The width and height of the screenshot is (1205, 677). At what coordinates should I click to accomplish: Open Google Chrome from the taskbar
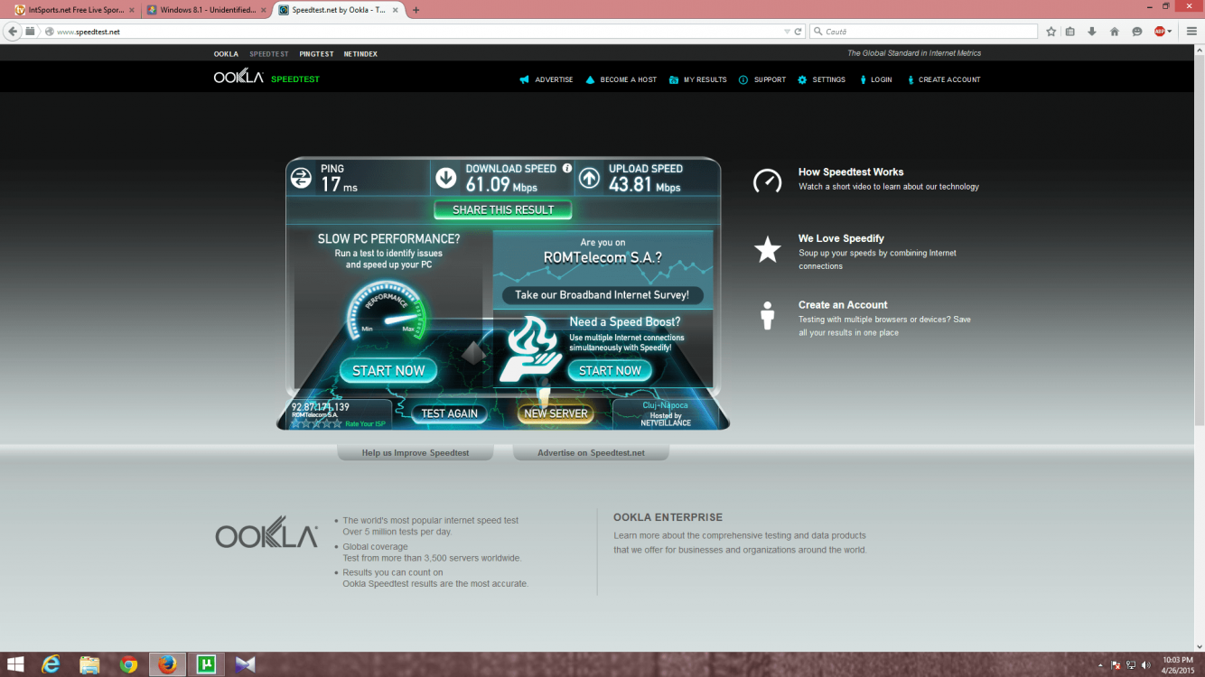(x=128, y=664)
